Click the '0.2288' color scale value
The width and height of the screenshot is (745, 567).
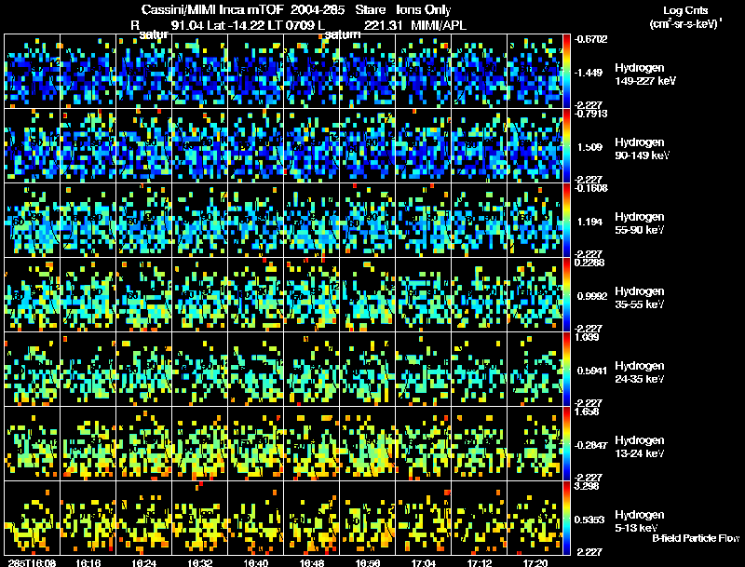[589, 263]
